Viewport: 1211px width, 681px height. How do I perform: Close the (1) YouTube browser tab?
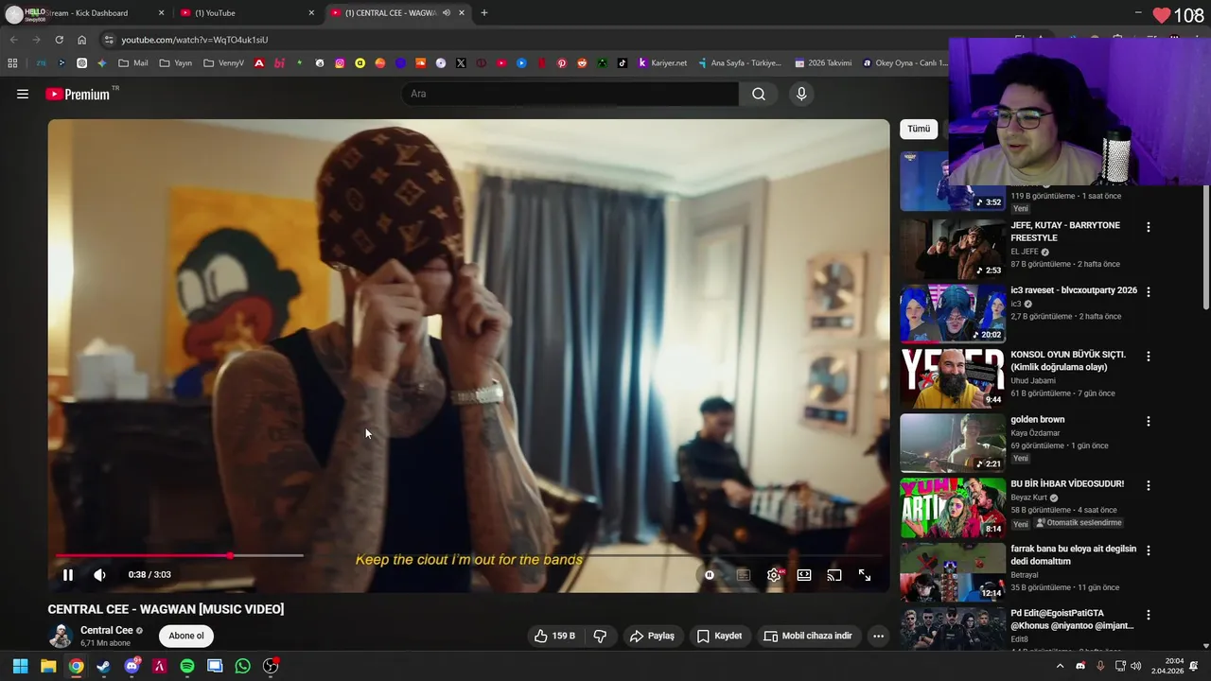pos(311,13)
